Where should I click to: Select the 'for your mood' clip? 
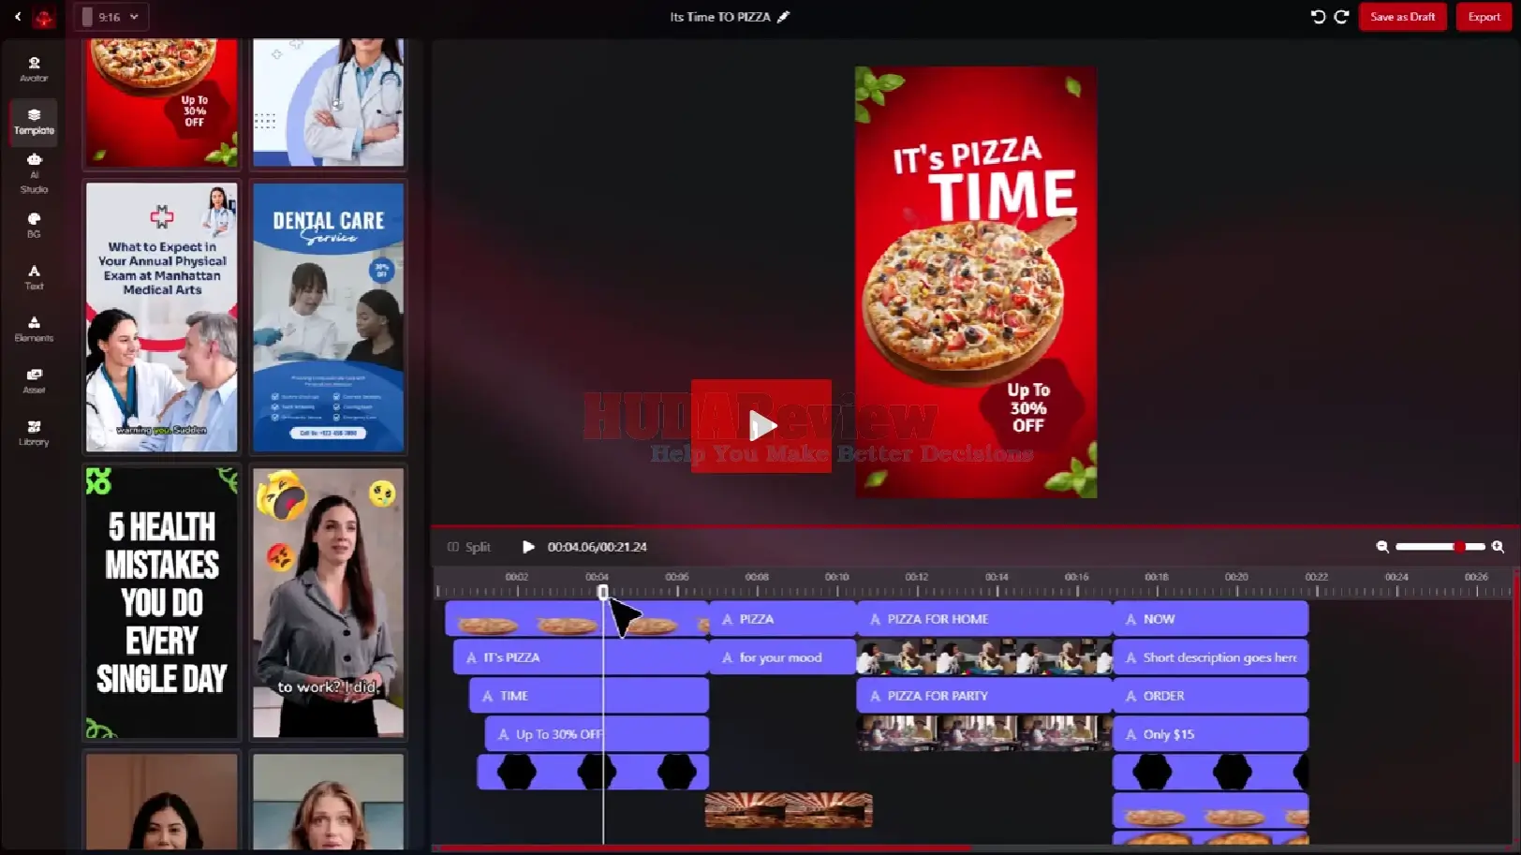coord(783,657)
